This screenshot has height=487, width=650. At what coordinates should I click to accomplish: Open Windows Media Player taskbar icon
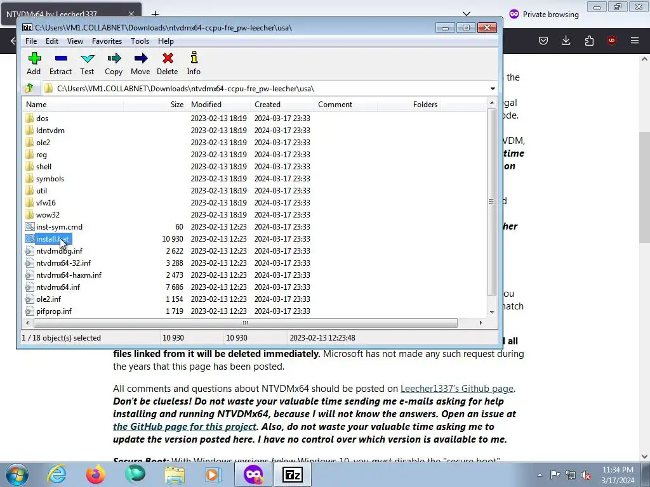point(213,475)
